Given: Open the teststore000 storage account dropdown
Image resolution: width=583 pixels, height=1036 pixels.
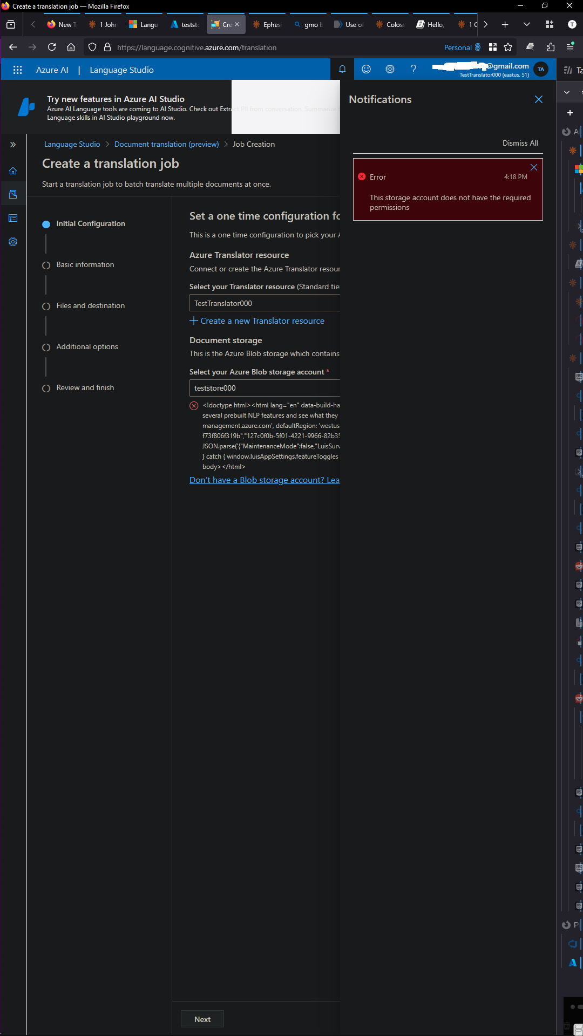Looking at the screenshot, I should coord(265,388).
